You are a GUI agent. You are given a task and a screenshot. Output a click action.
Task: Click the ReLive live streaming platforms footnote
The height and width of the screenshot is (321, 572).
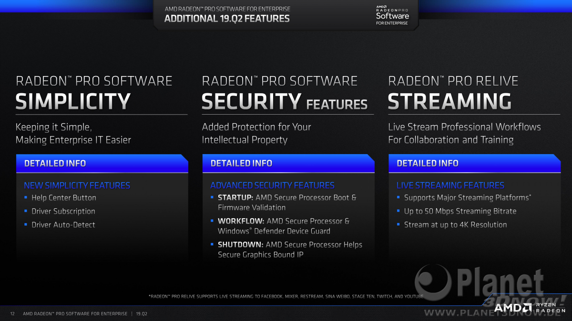pos(286,296)
